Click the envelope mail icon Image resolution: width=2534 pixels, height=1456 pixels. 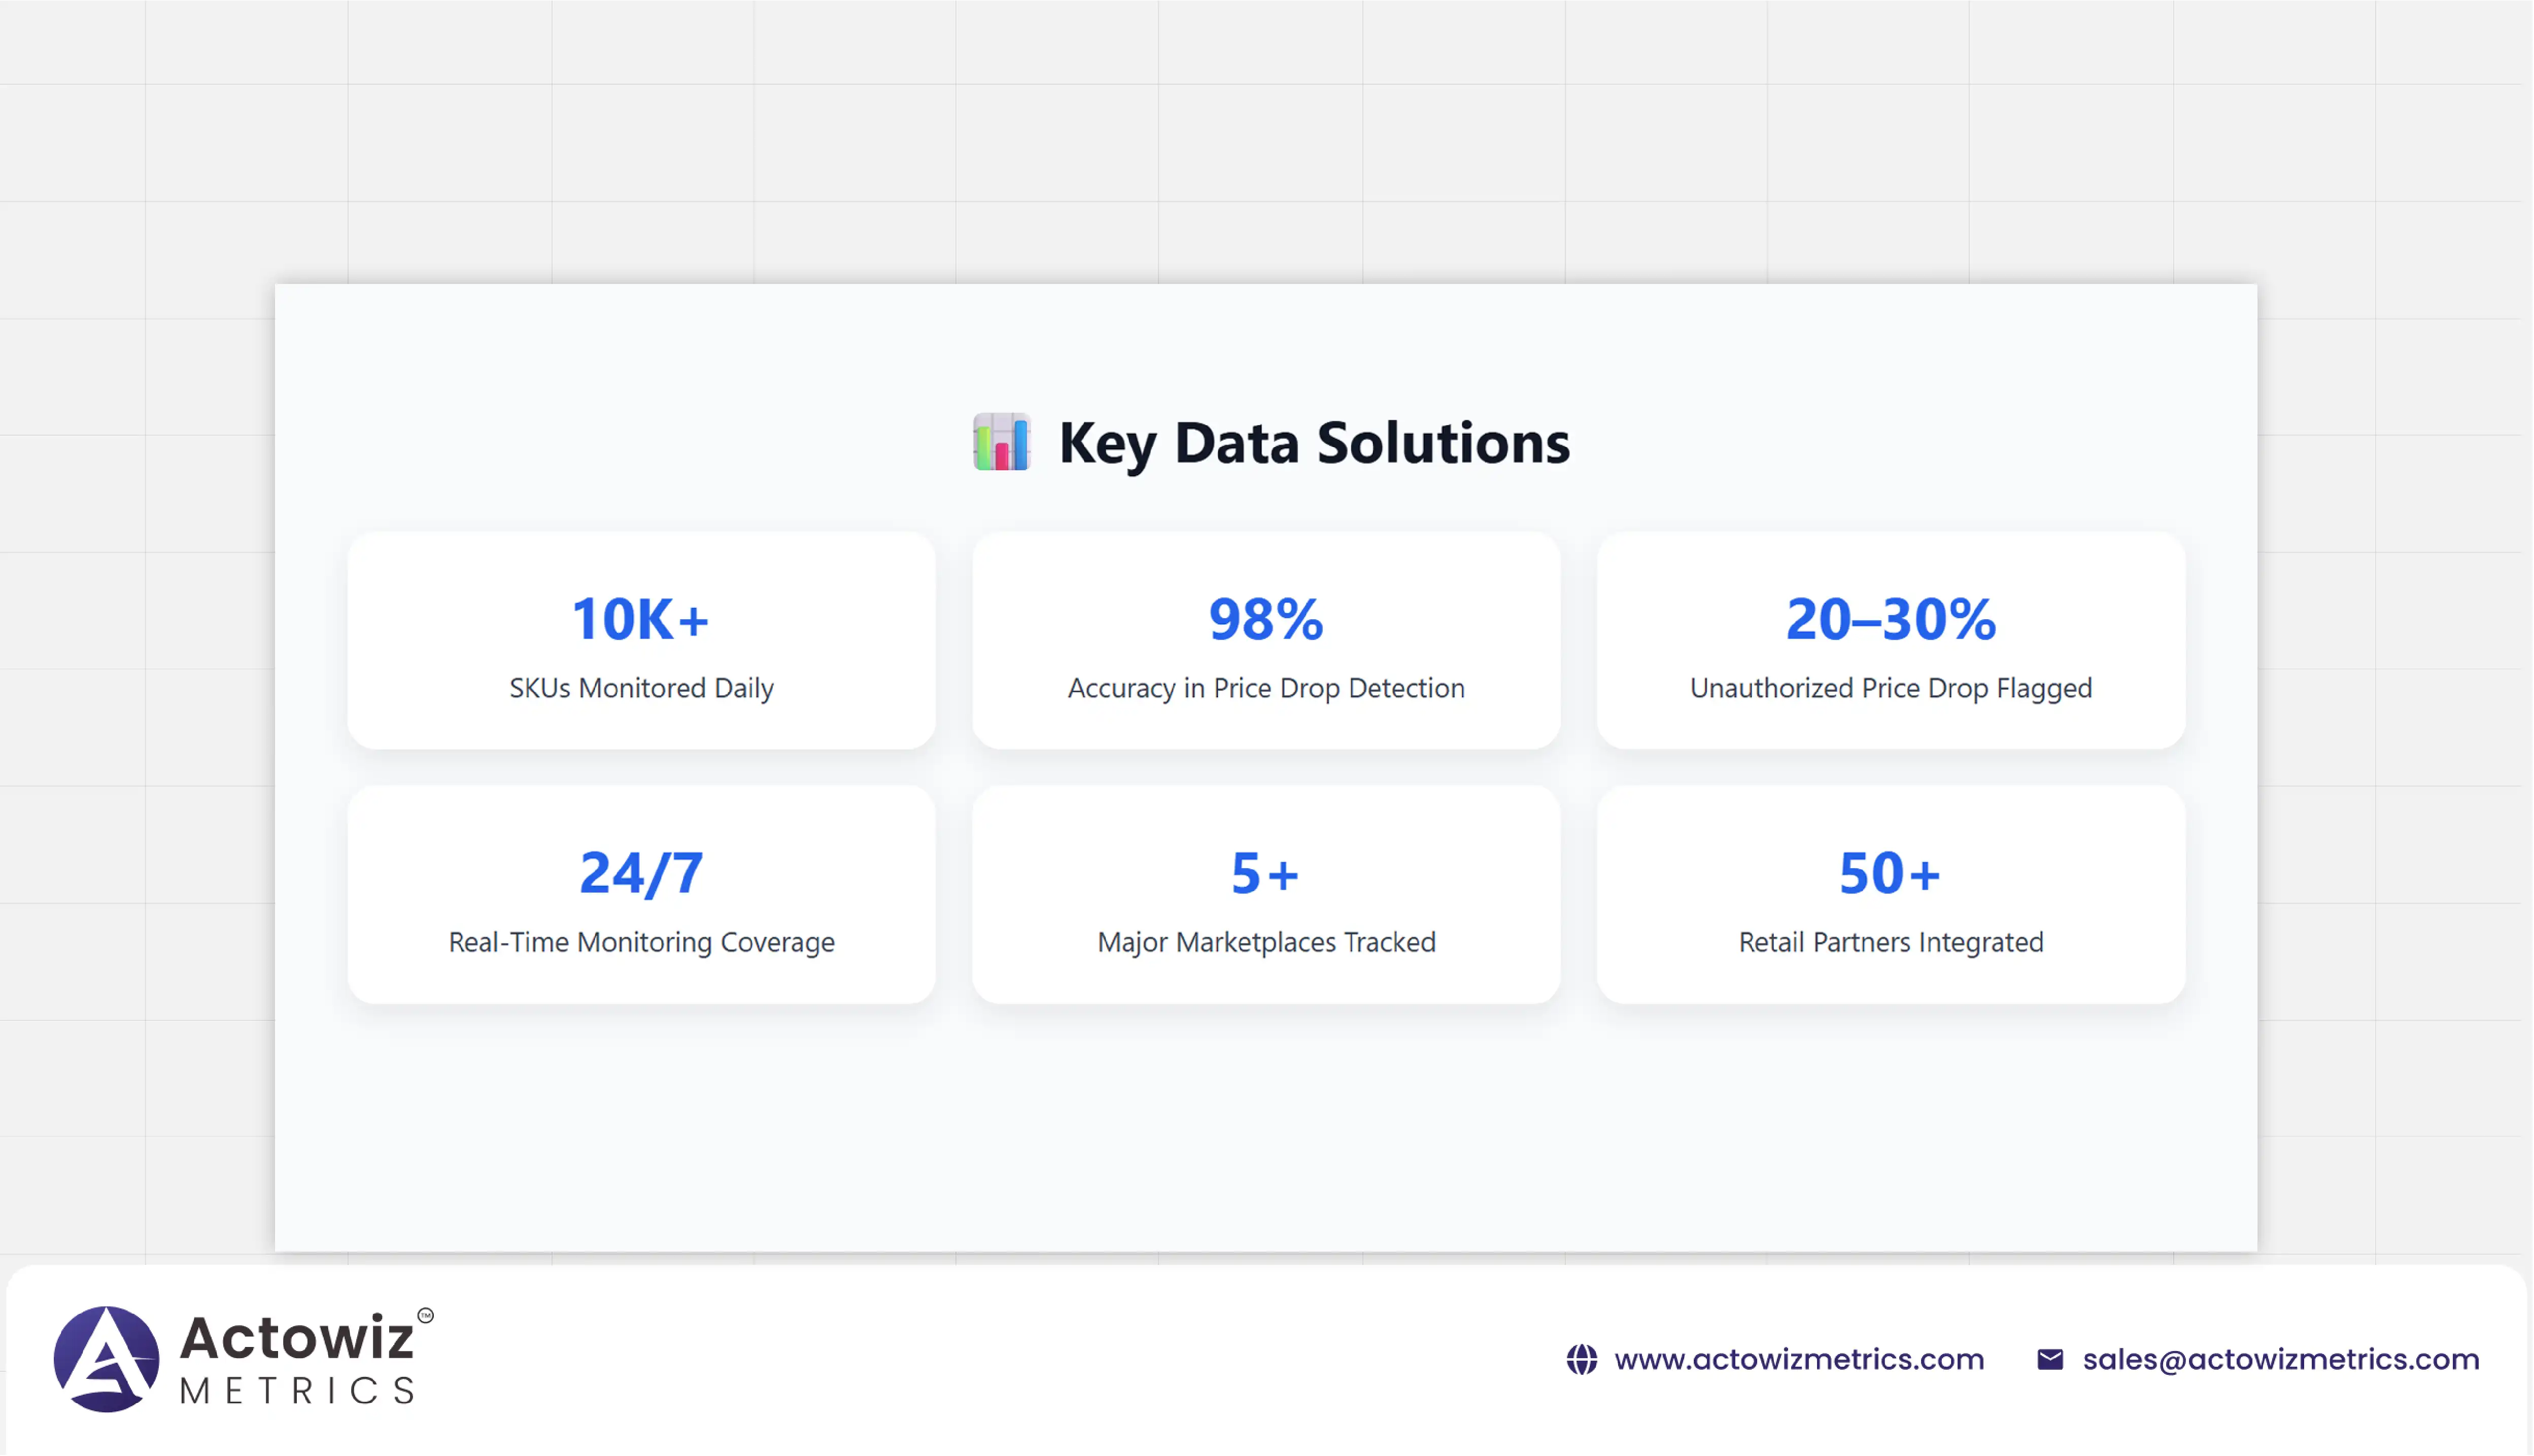coord(2050,1359)
